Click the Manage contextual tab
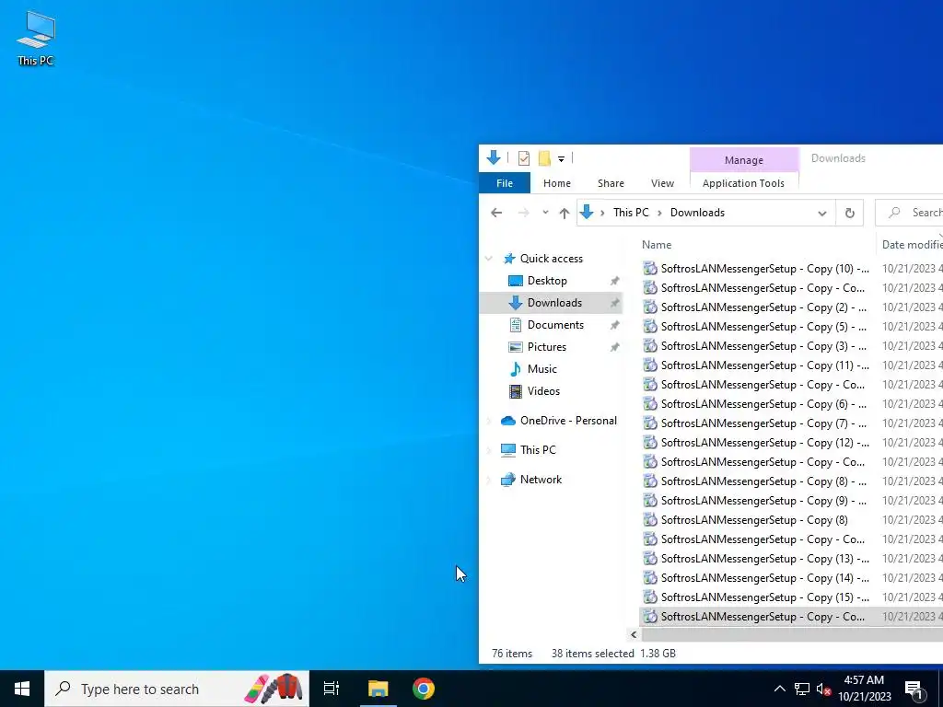 click(744, 160)
